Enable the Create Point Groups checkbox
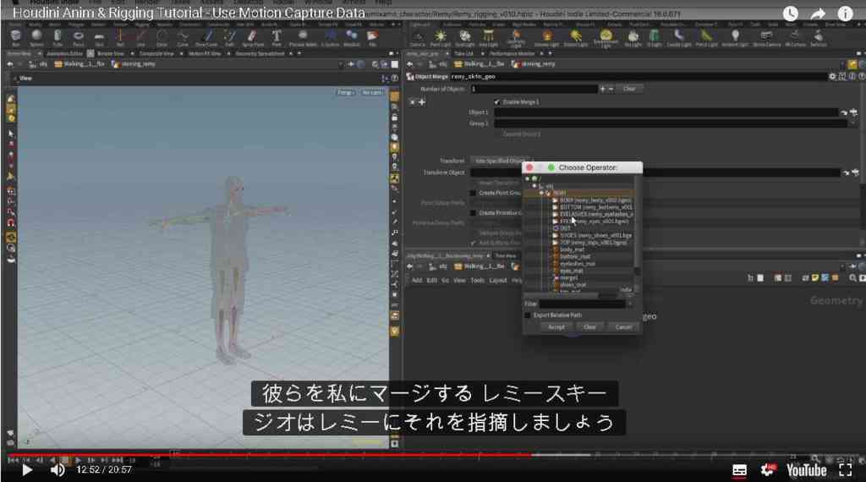 click(x=473, y=194)
